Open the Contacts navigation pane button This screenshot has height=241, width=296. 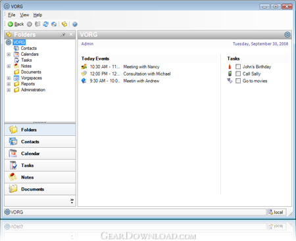point(40,142)
